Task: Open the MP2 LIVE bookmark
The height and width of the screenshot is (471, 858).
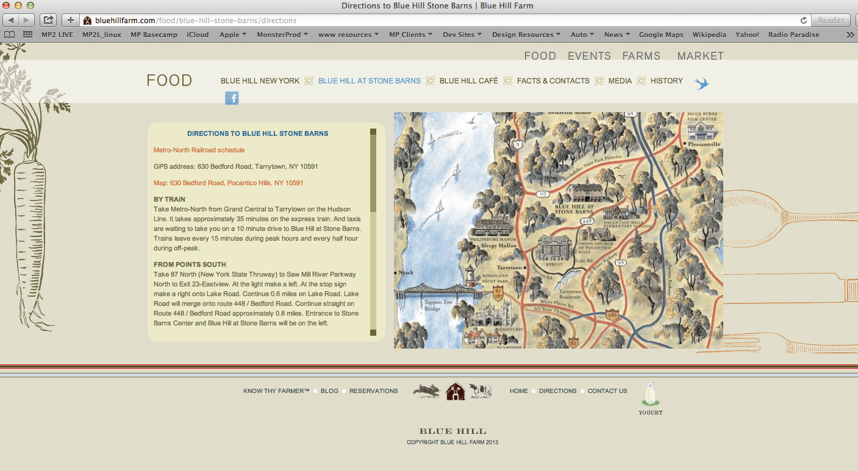Action: tap(57, 35)
